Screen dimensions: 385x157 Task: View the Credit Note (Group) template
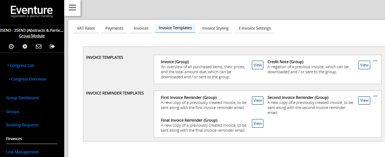tap(364, 65)
